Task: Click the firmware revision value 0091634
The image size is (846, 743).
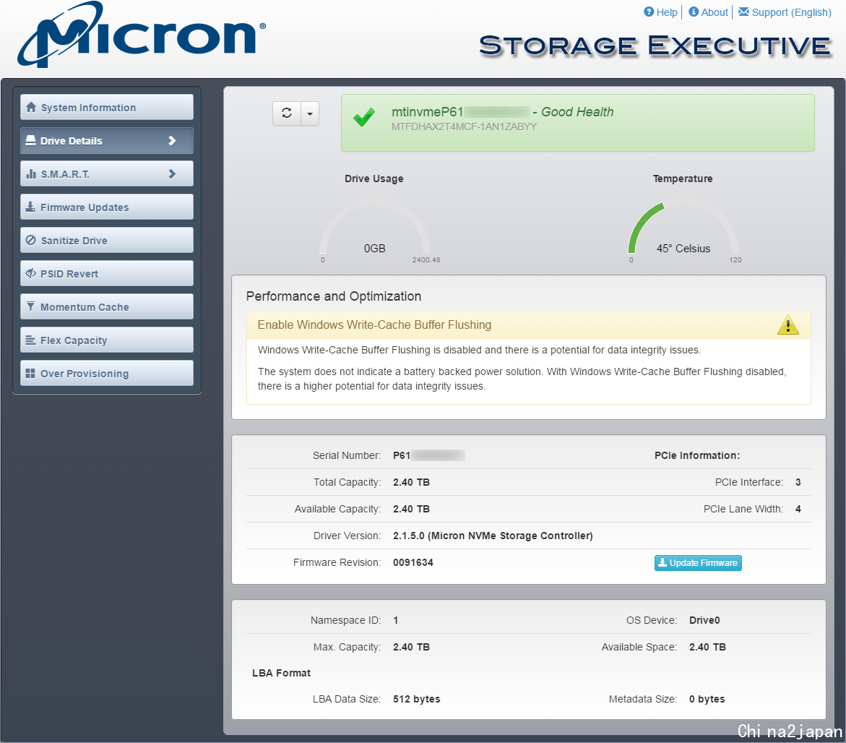Action: coord(413,562)
